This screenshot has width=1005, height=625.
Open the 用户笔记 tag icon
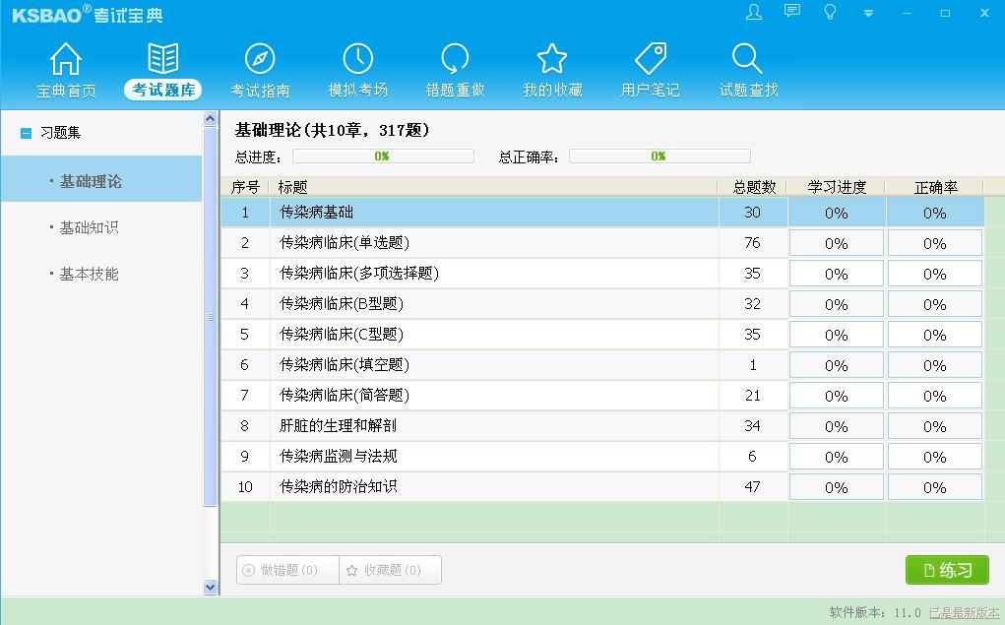(651, 58)
